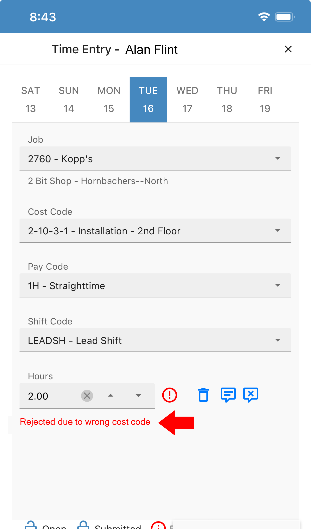Select the MON 15 day tab
This screenshot has width=311, height=529.
click(109, 100)
